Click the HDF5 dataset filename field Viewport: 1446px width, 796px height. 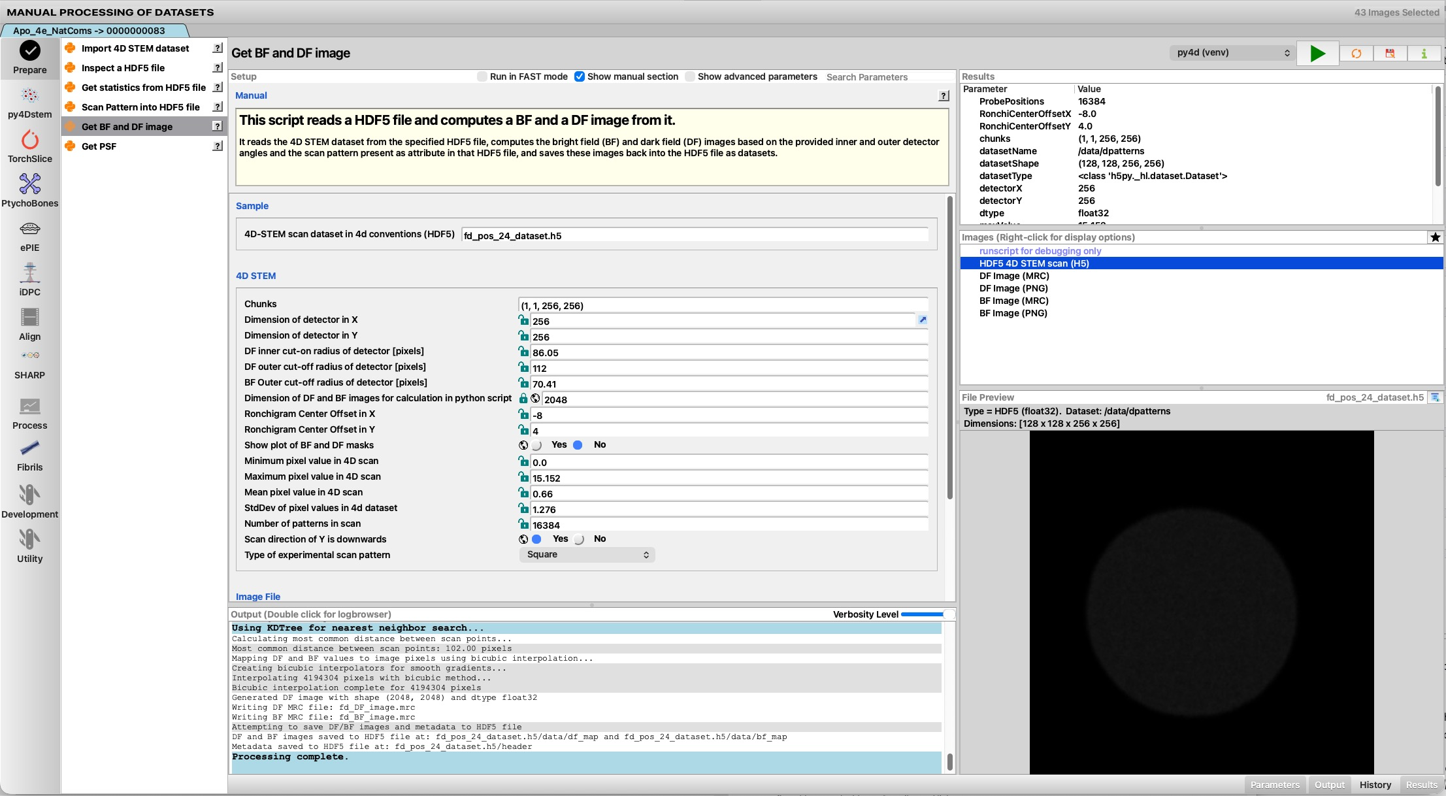point(695,235)
